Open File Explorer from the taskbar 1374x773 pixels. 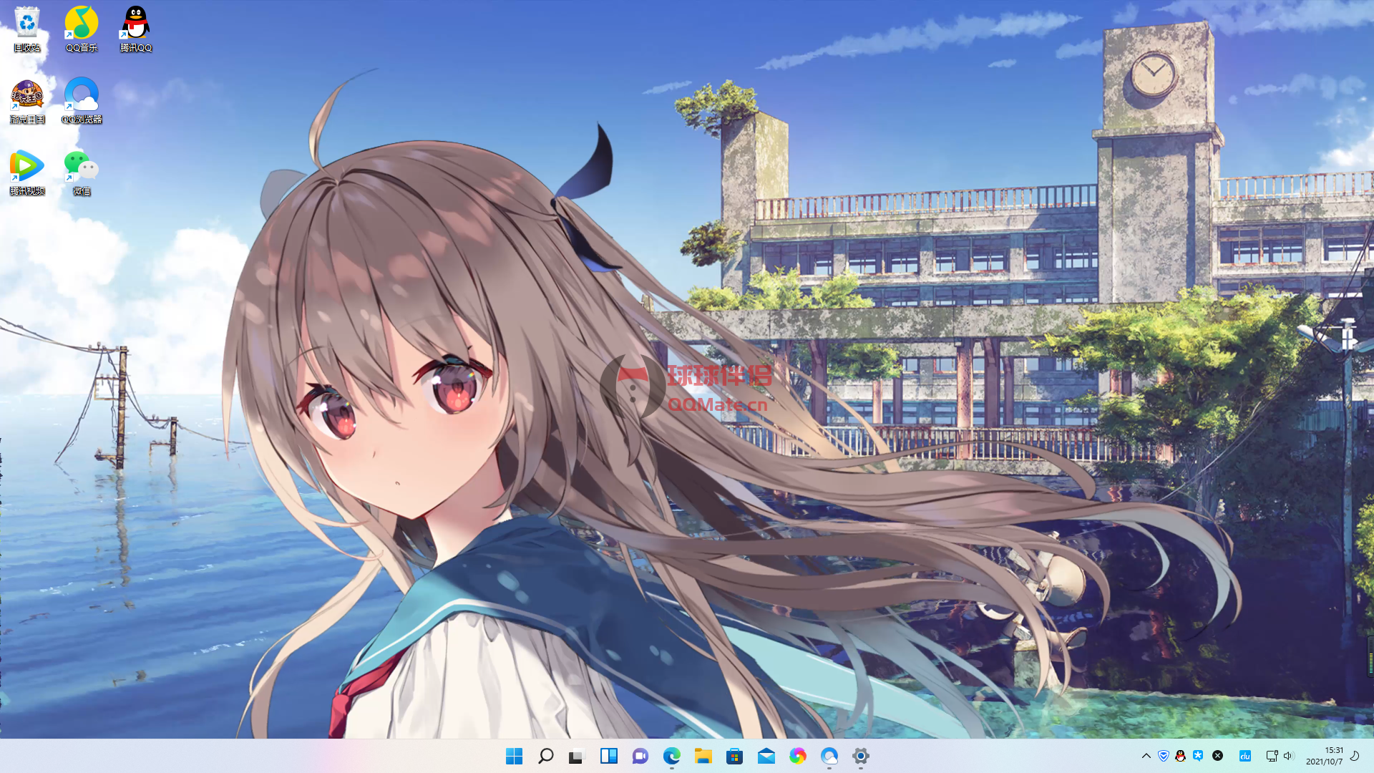click(703, 756)
